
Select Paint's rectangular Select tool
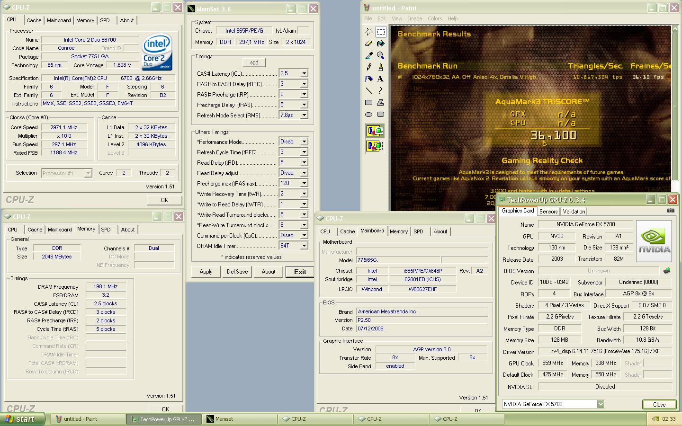381,32
